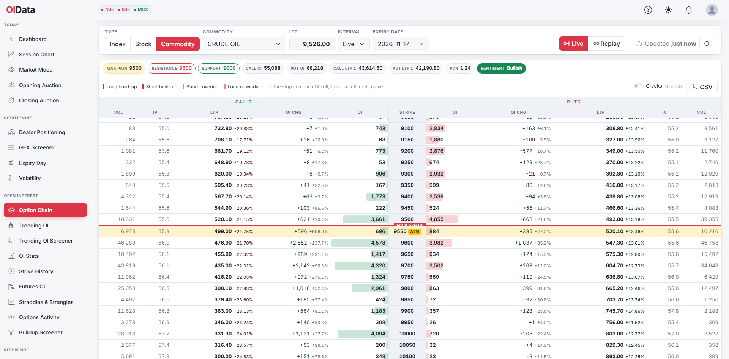This screenshot has height=359, width=729.
Task: Click the call OI bar 4,578
Action: (x=359, y=243)
